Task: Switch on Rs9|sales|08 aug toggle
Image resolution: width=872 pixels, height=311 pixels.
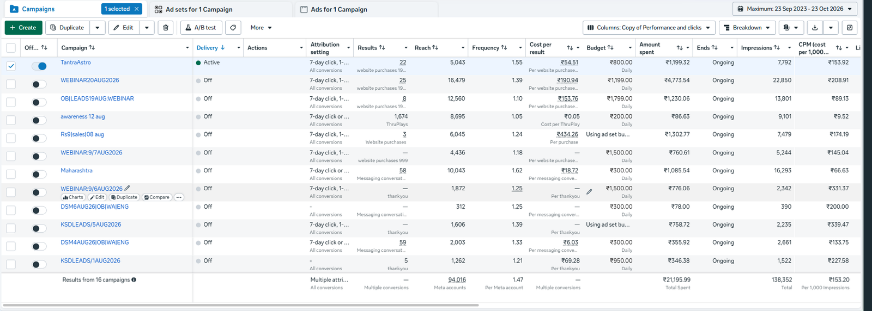Action: pyautogui.click(x=39, y=138)
